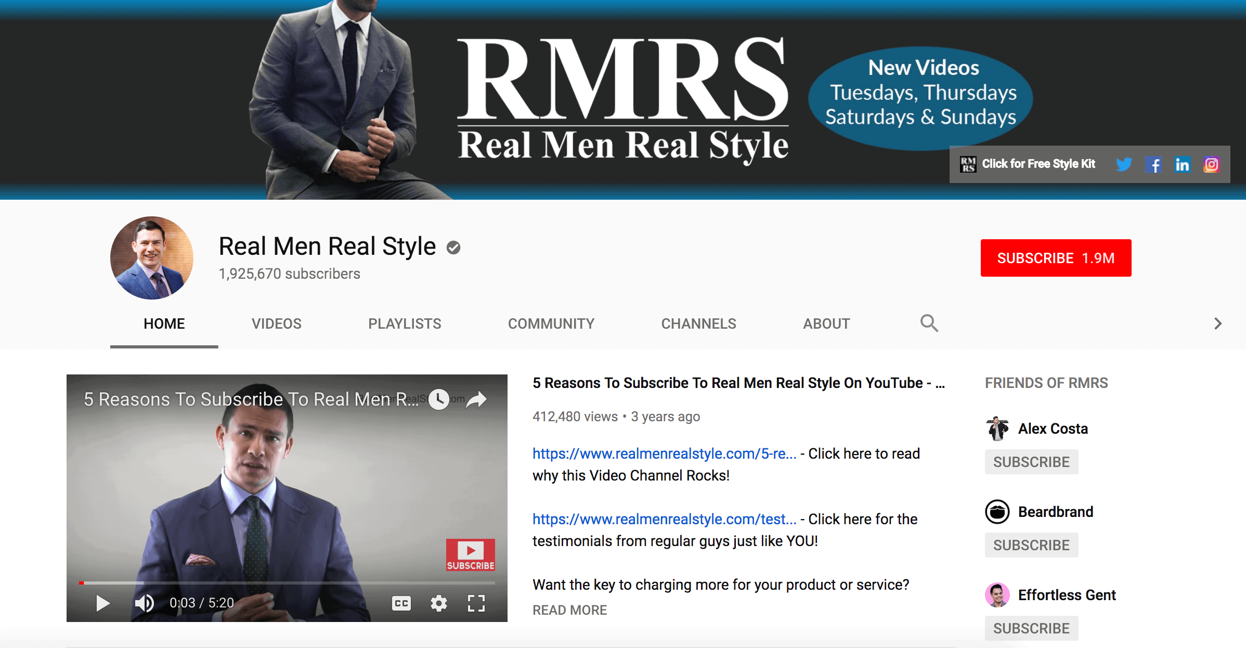The width and height of the screenshot is (1246, 648).
Task: Open the Click for Free Style Kit link
Action: point(1039,164)
